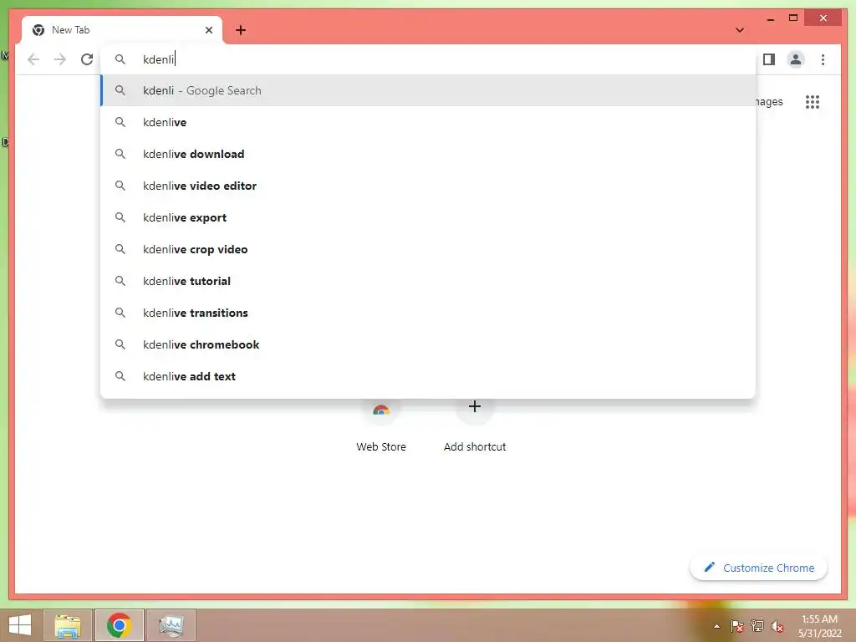856x642 pixels.
Task: Open a new tab with plus button
Action: coord(241,30)
